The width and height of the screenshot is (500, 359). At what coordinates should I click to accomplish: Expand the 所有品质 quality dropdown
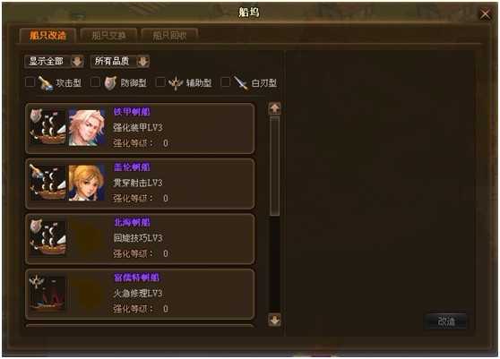[120, 61]
